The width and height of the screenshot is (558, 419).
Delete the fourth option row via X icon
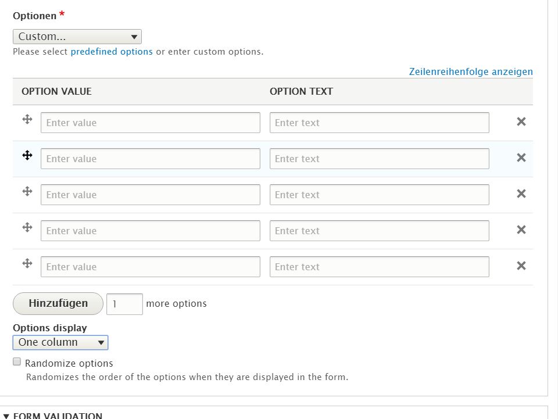tap(521, 230)
